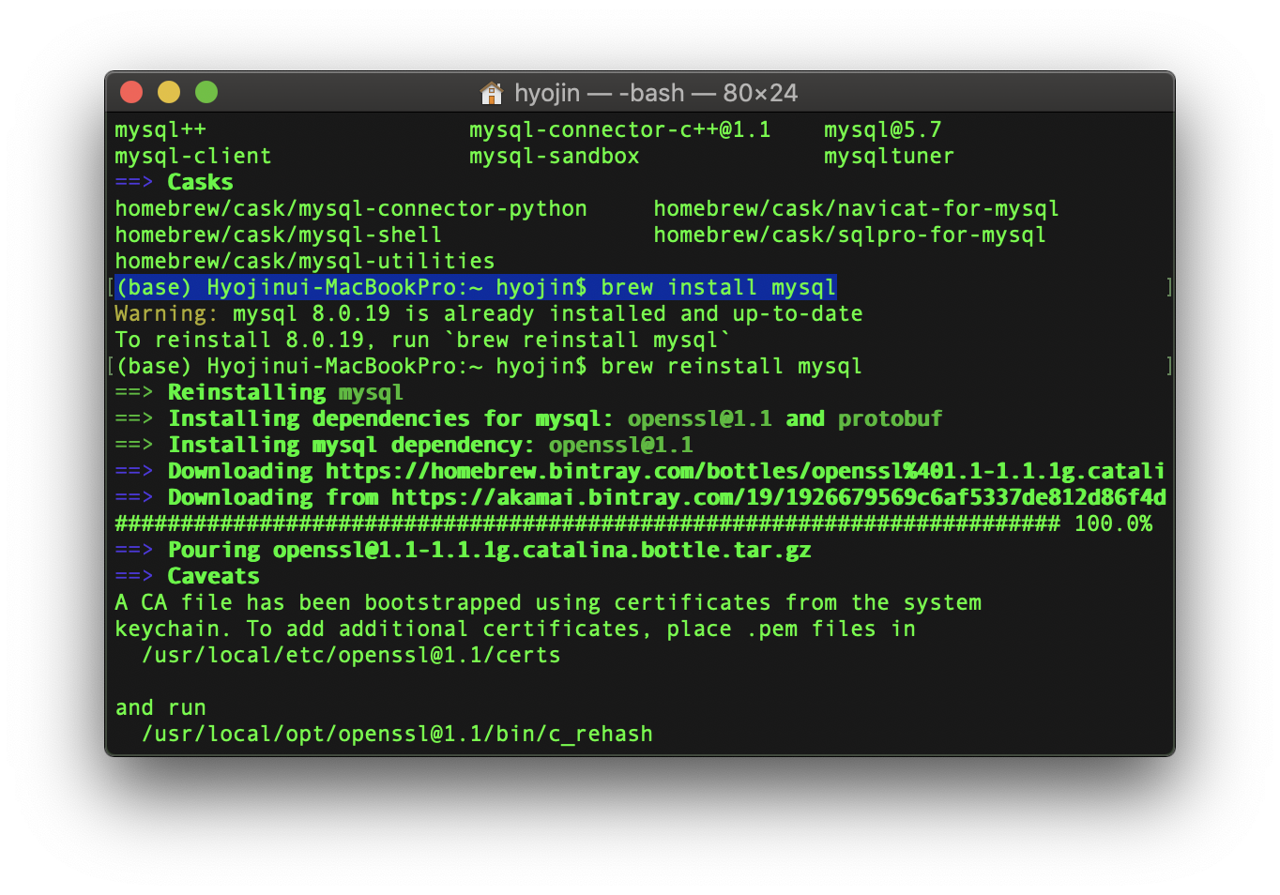The width and height of the screenshot is (1280, 895).
Task: Click '/usr/local/opt/openssl@1.1/bin/c_rehash' path
Action: point(397,734)
